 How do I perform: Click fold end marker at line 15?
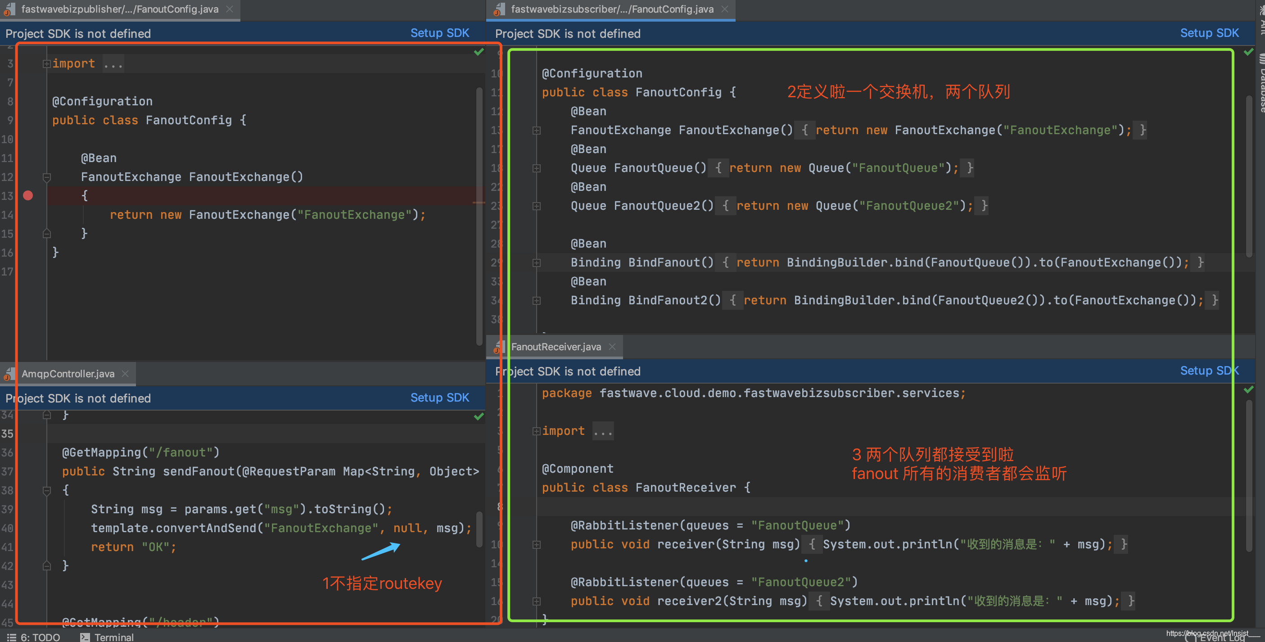(x=47, y=233)
